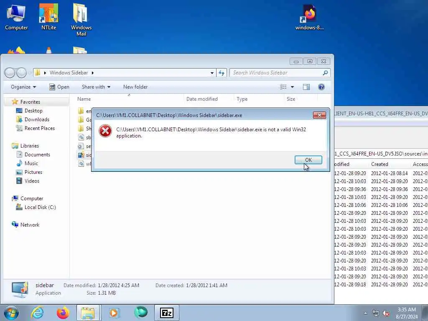Open the Computer desktop icon
The image size is (428, 321).
(x=16, y=17)
